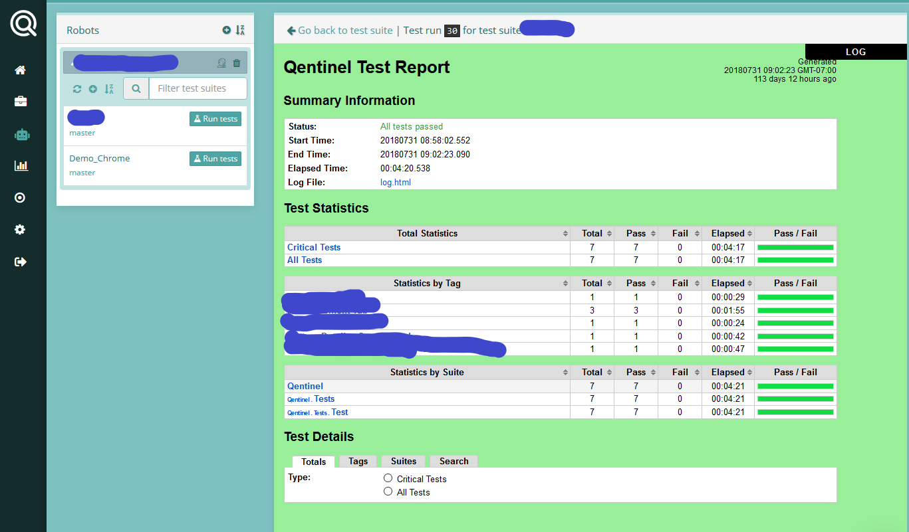Click the magnifier icon beside the filter field
909x532 pixels.
pos(136,88)
